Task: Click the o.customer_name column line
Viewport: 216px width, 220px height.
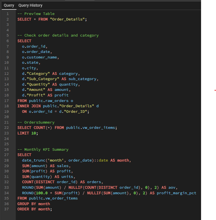Action: click(x=40, y=57)
